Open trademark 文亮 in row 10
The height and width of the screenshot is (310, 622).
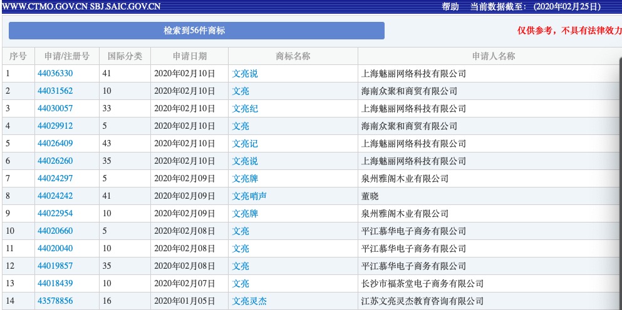click(241, 231)
